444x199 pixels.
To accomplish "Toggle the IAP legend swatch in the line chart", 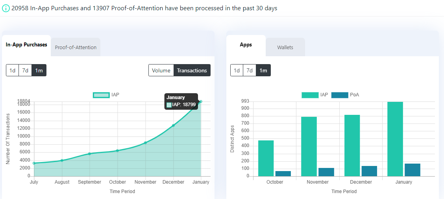I will [x=102, y=95].
